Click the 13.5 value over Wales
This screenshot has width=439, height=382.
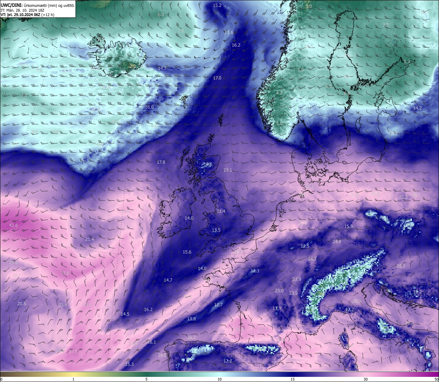(216, 230)
